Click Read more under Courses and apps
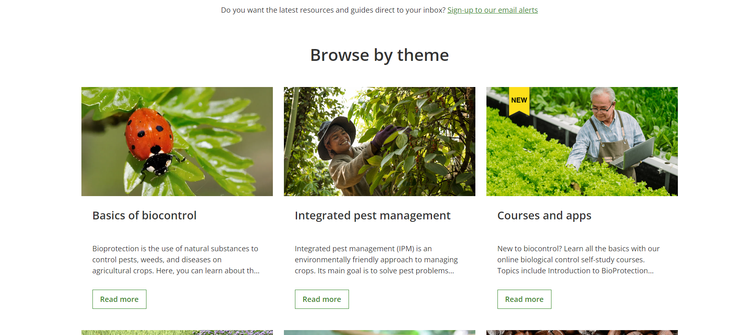Viewport: 738px width, 335px height. [x=524, y=299]
